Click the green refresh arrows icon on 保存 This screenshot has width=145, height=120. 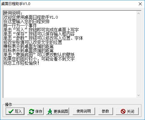pyautogui.click(x=31, y=111)
